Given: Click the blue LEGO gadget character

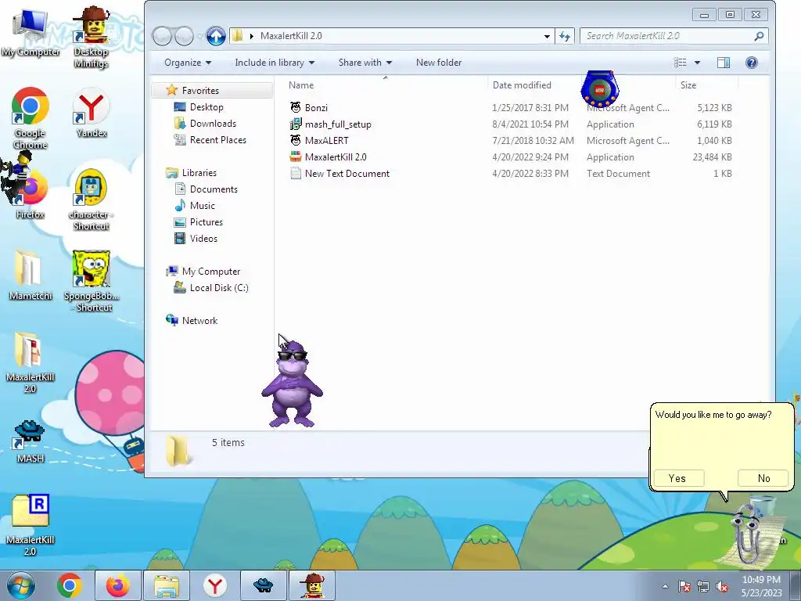Looking at the screenshot, I should click(600, 89).
